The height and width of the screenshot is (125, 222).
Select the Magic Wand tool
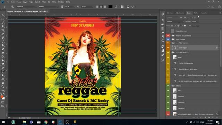tap(3, 26)
